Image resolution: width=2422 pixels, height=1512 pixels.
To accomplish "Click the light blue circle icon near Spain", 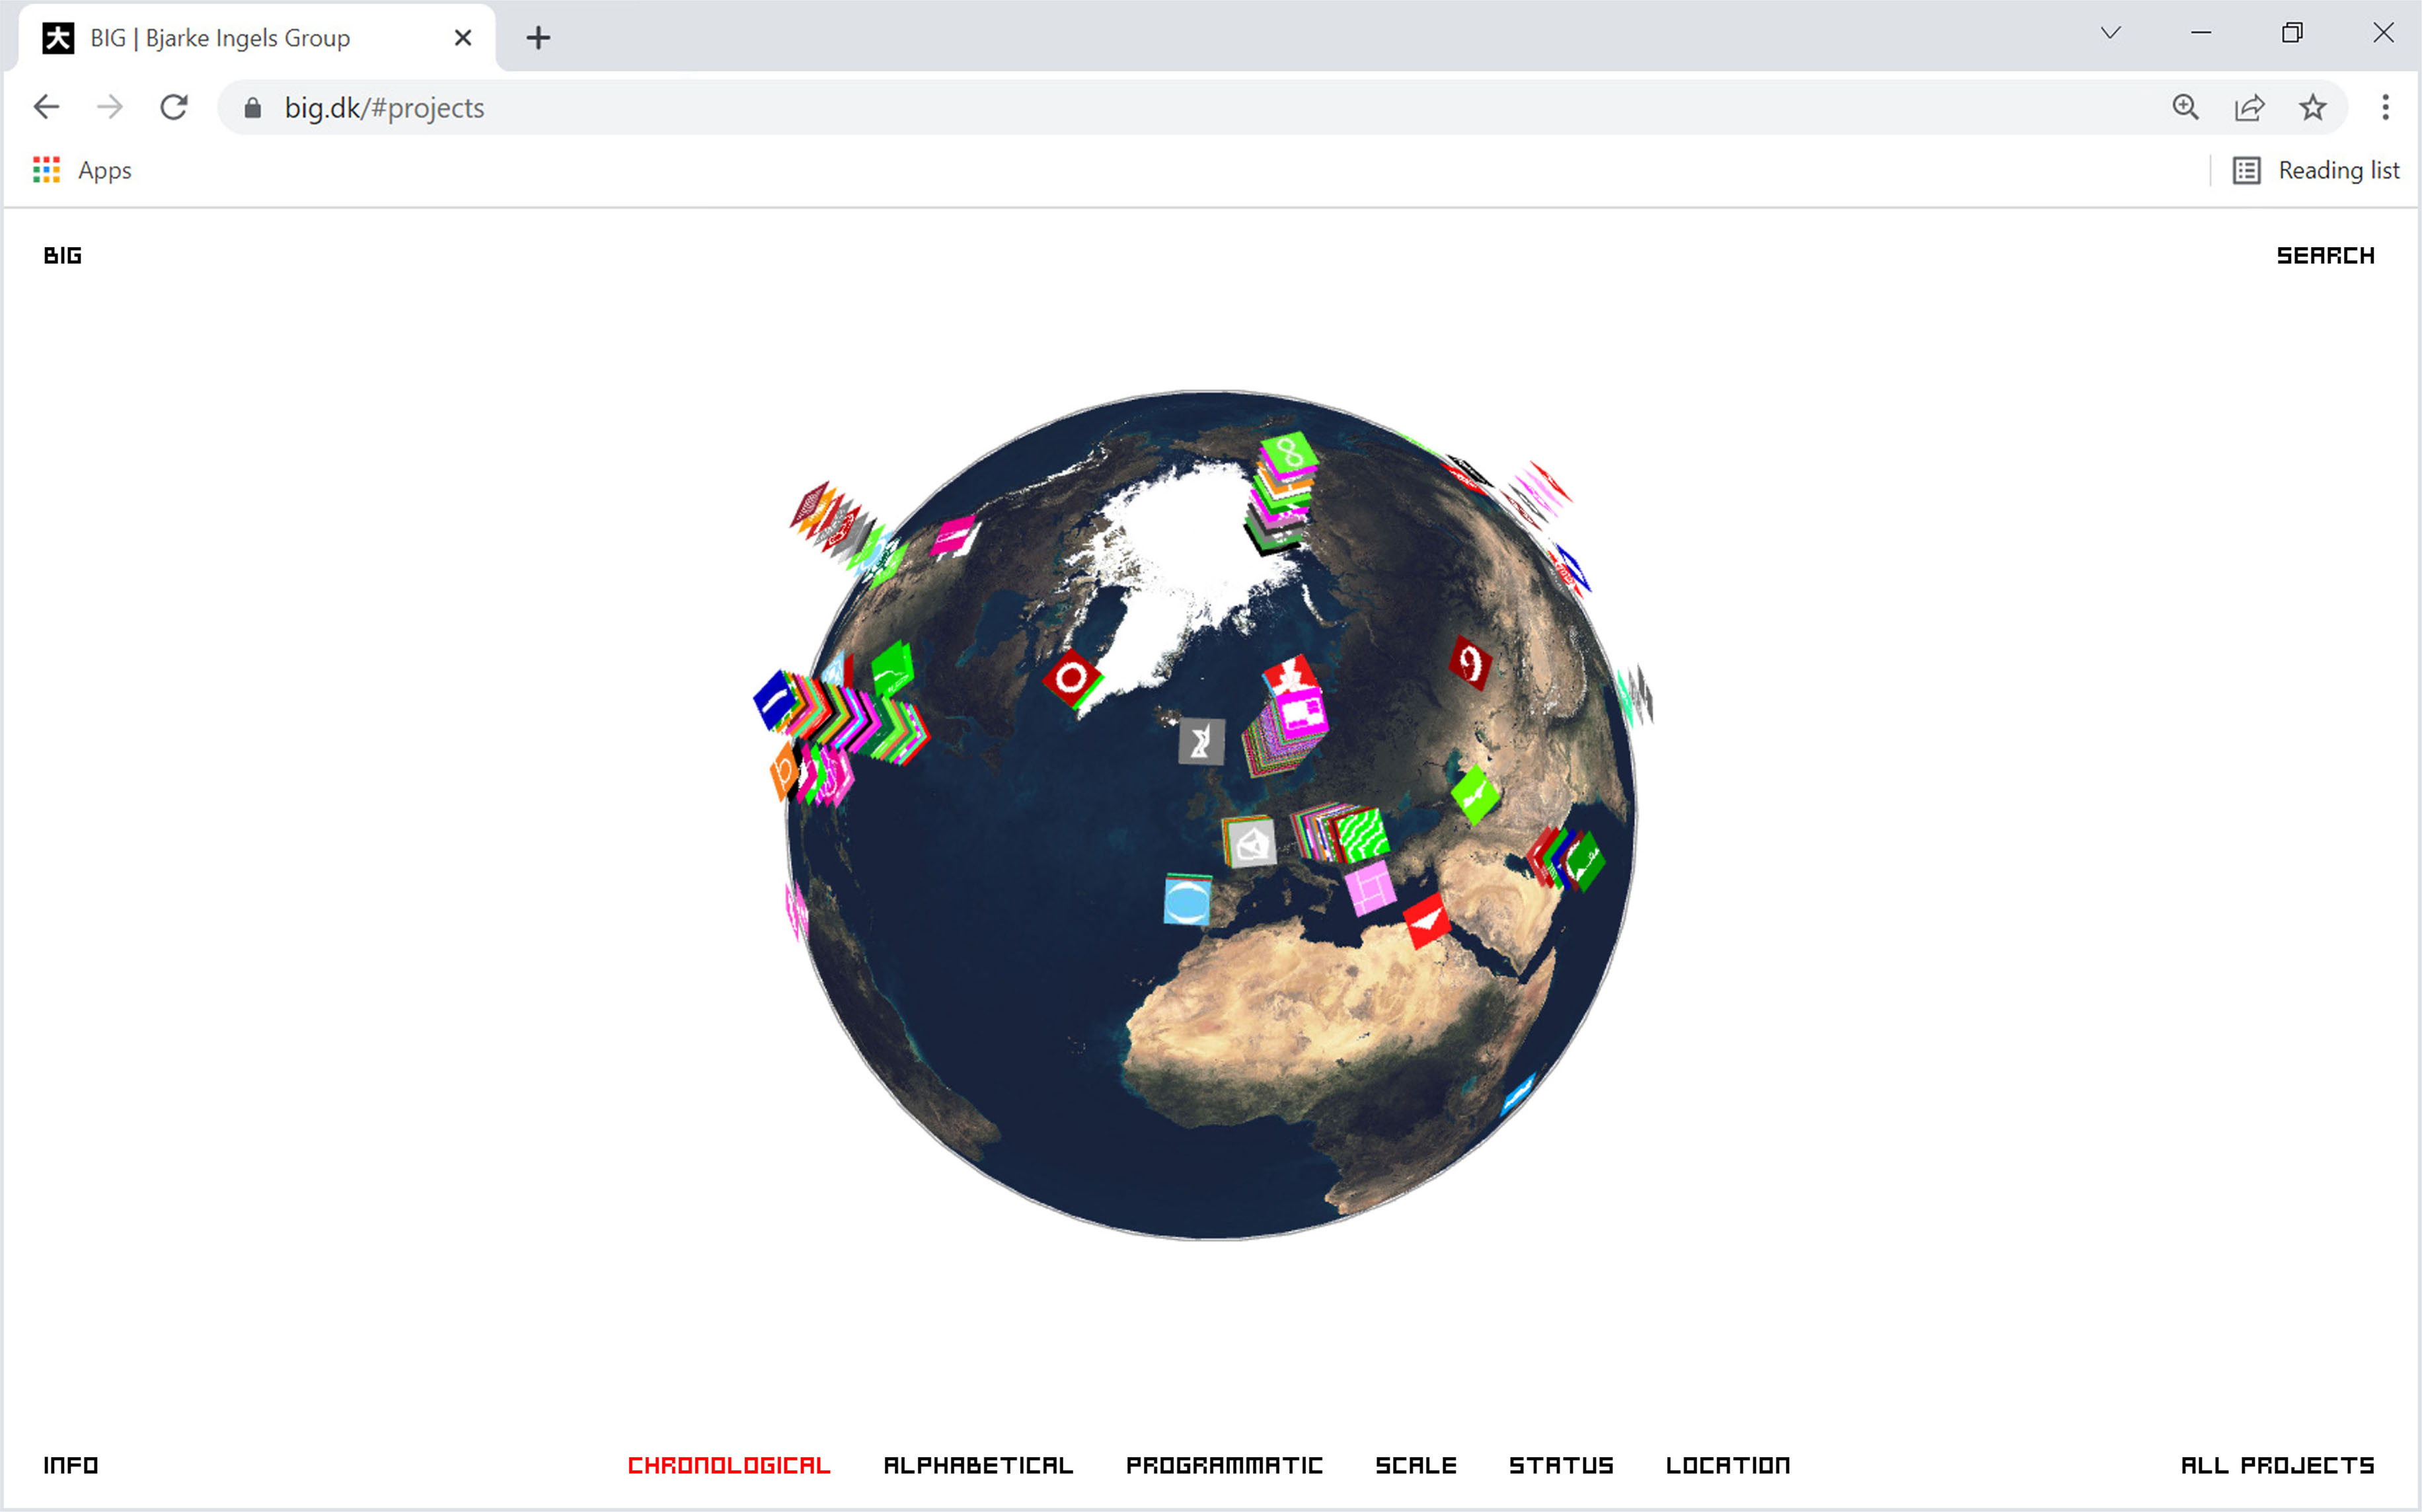I will [1187, 900].
